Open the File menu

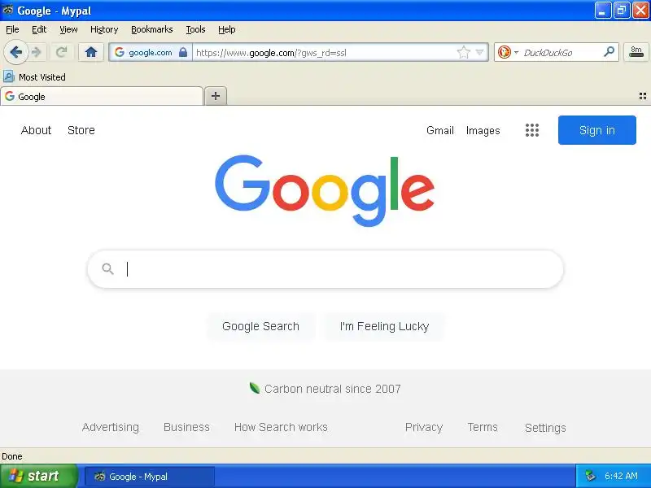pyautogui.click(x=12, y=29)
